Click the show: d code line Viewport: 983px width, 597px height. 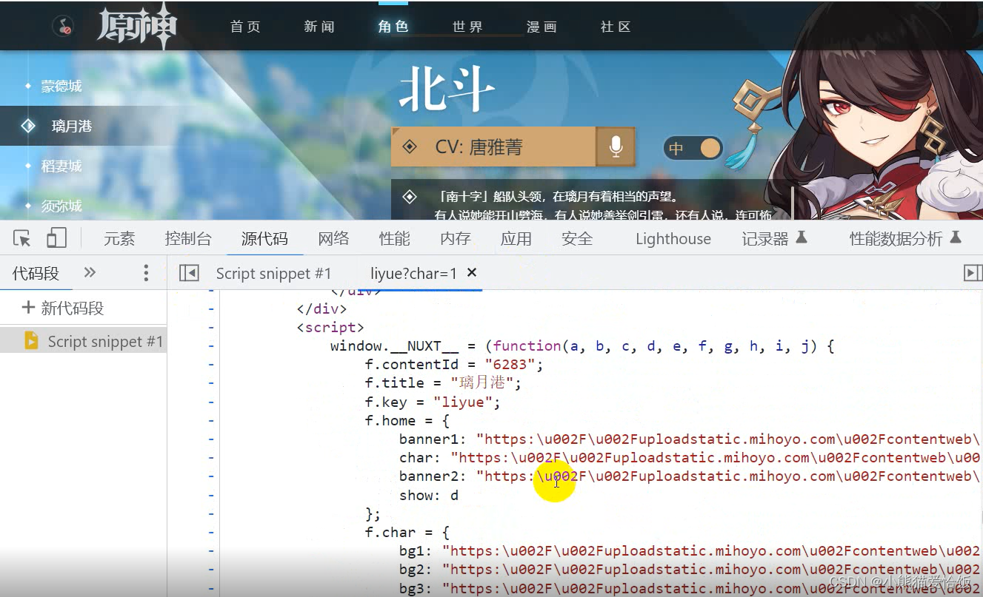click(x=429, y=495)
